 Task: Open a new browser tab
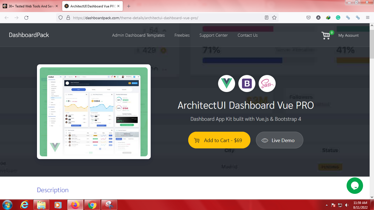coord(129,6)
